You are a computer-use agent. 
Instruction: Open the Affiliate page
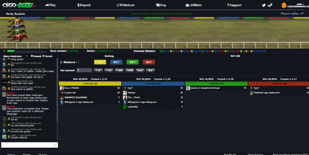(x=194, y=5)
